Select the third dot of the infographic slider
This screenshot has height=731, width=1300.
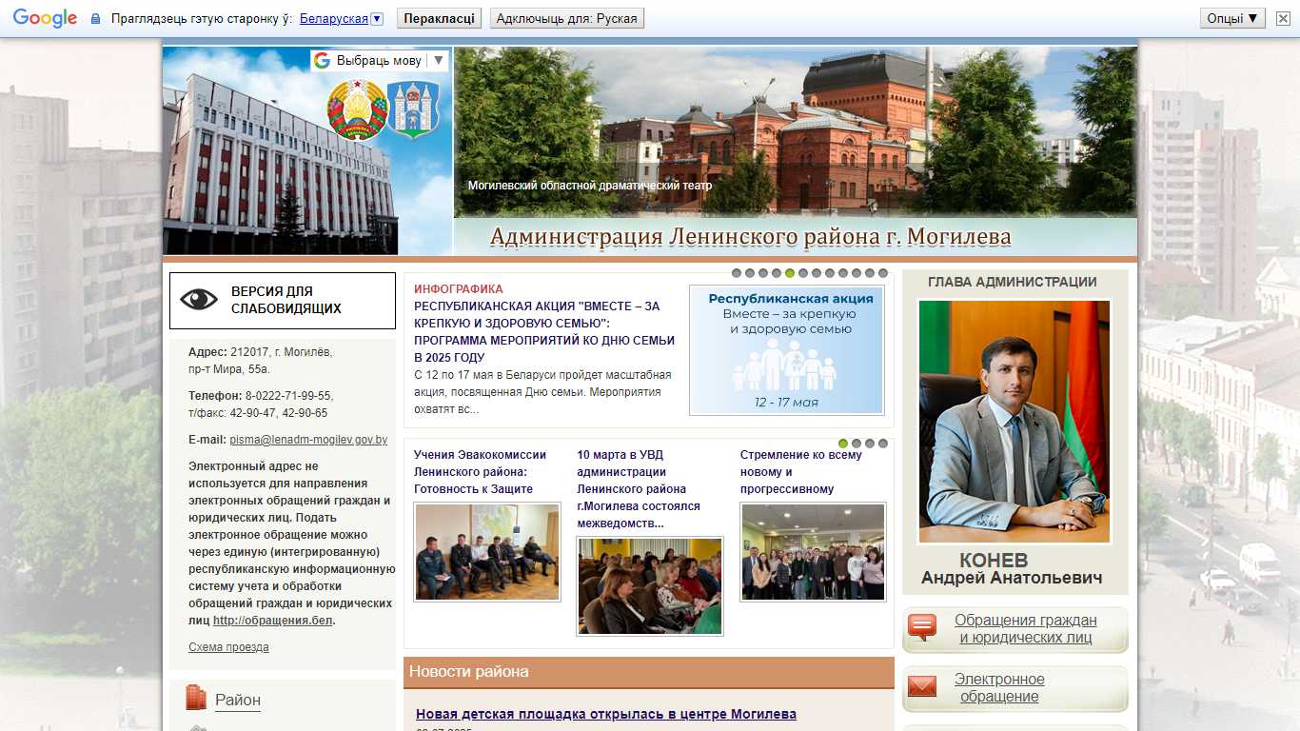[763, 273]
